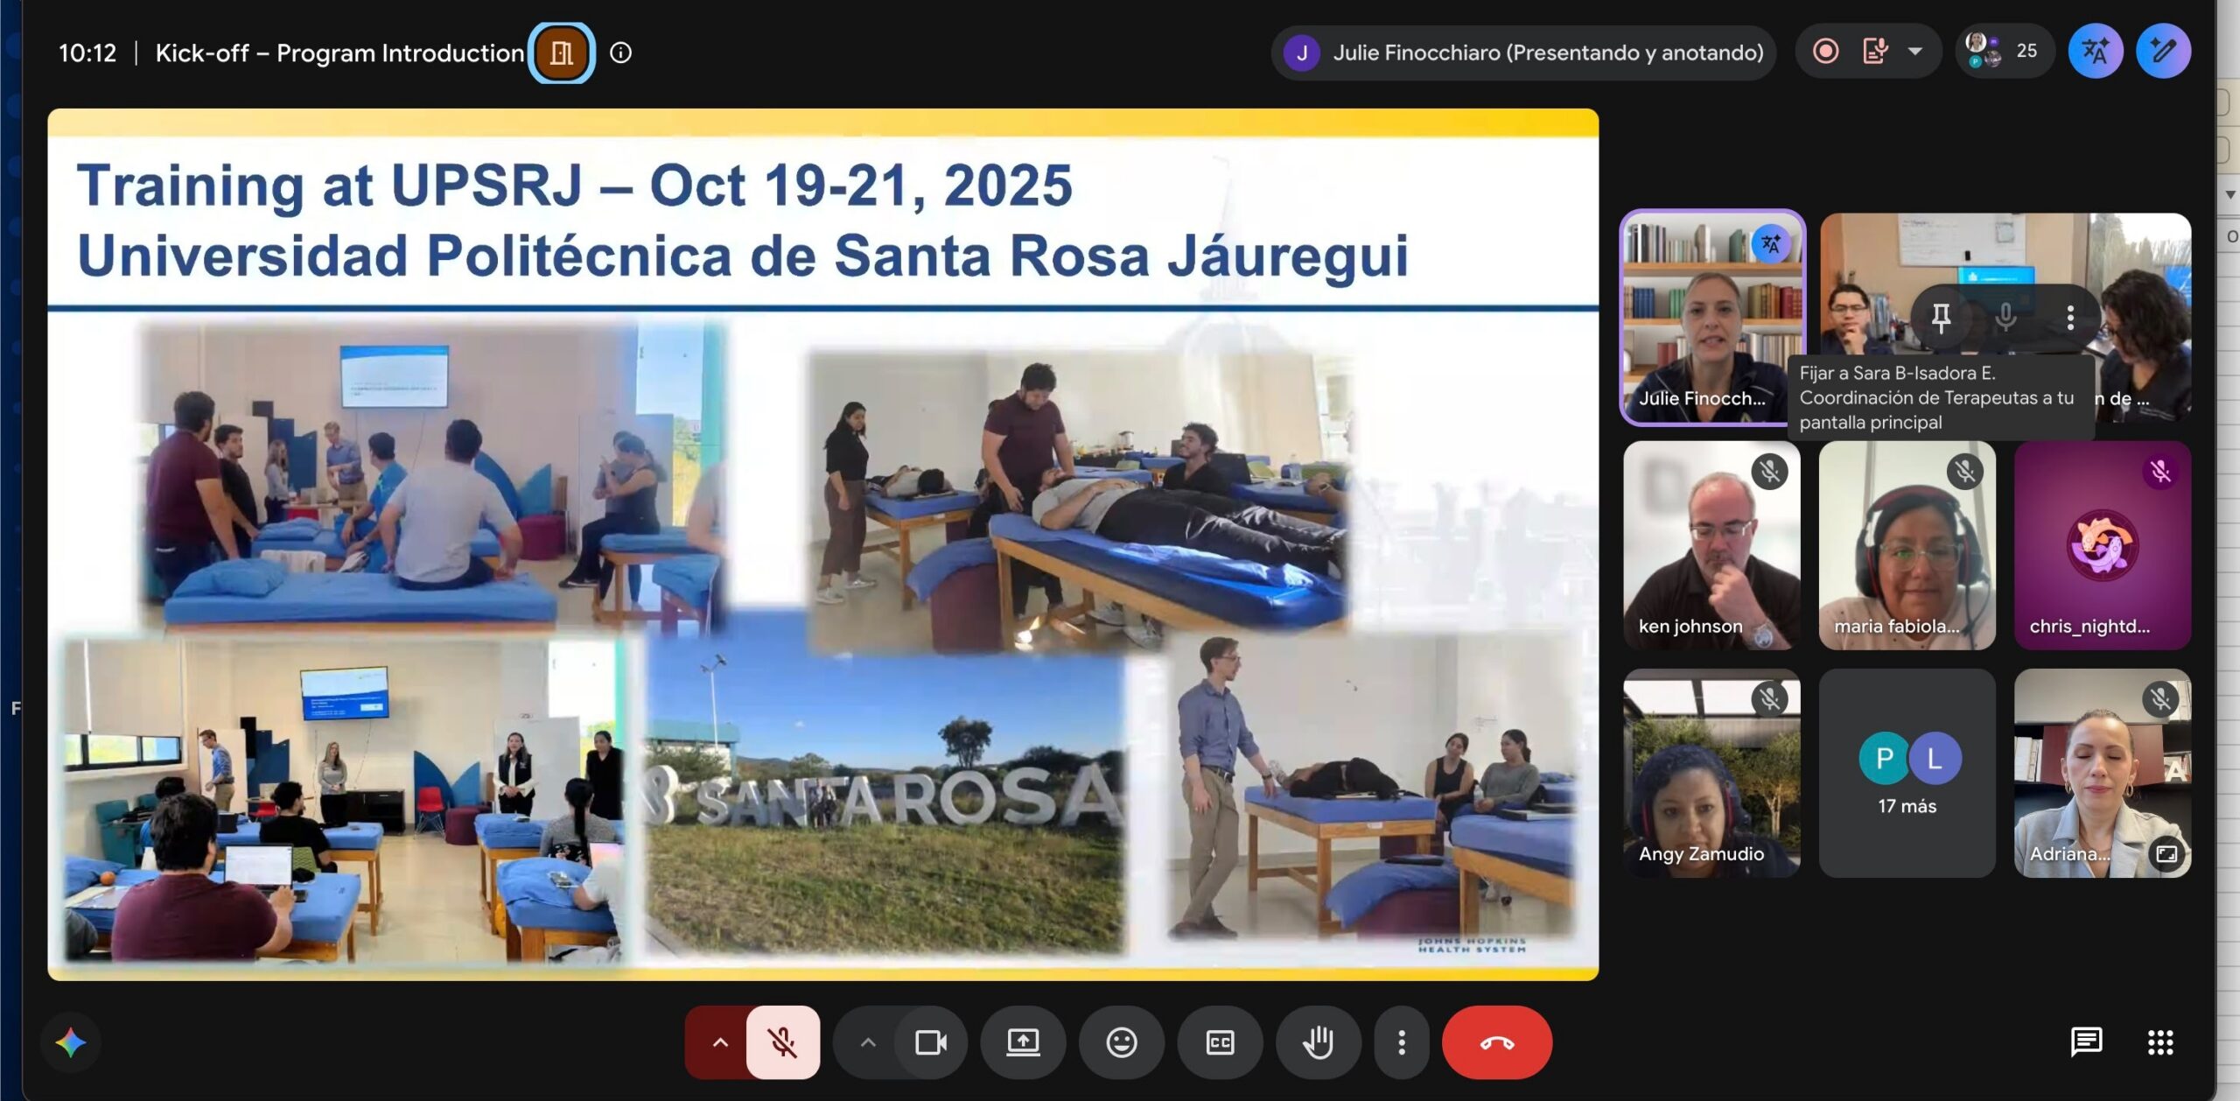Unmute your microphone
Screen dimensions: 2240x1101
click(x=783, y=1042)
